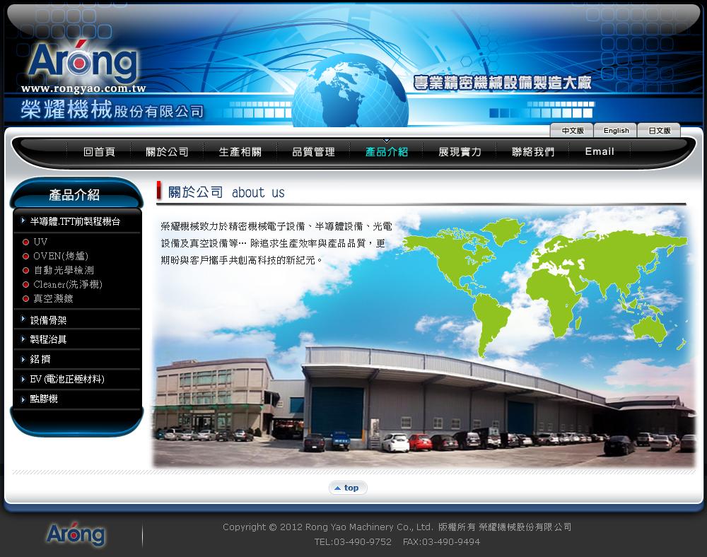
Task: Open the 產品介紹 menu item
Action: (x=387, y=152)
